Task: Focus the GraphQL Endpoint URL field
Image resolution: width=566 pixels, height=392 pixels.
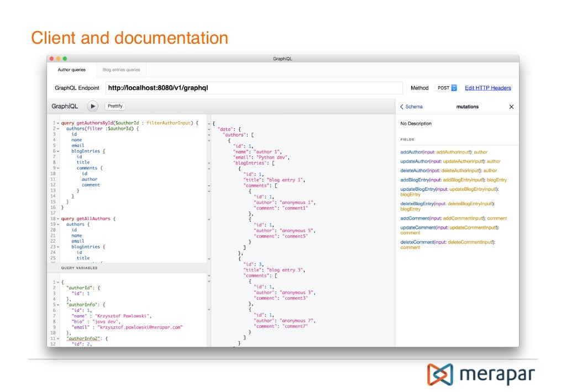Action: 254,88
